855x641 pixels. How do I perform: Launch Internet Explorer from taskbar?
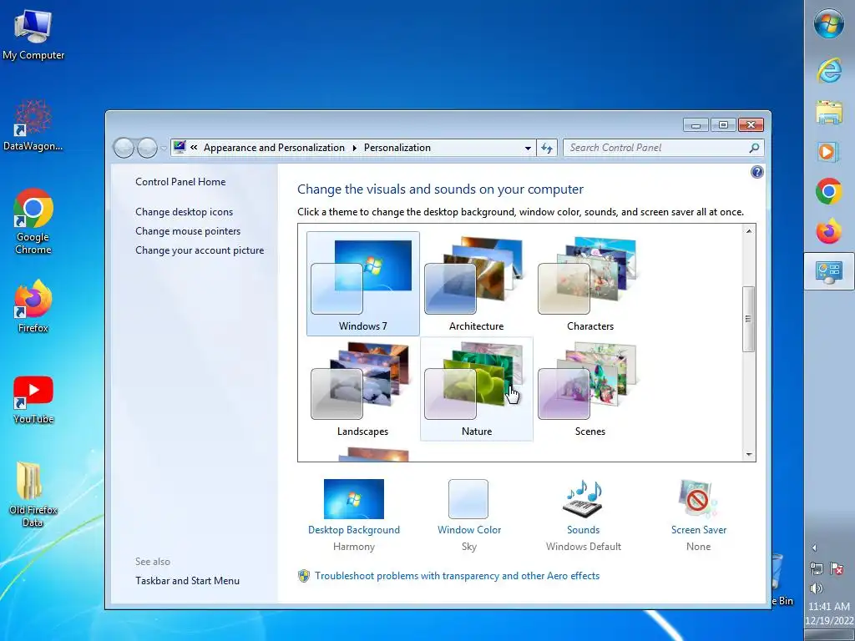pos(829,71)
